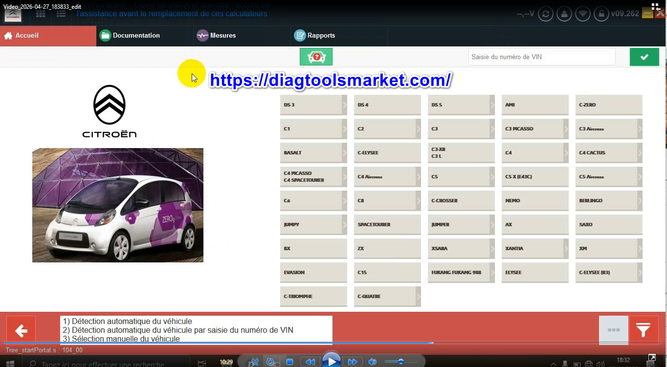Choose the C2 vehicle button

(387, 129)
